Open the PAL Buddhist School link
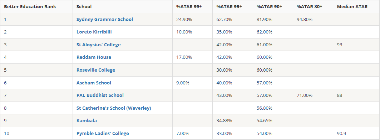This screenshot has width=380, height=140. click(x=100, y=95)
